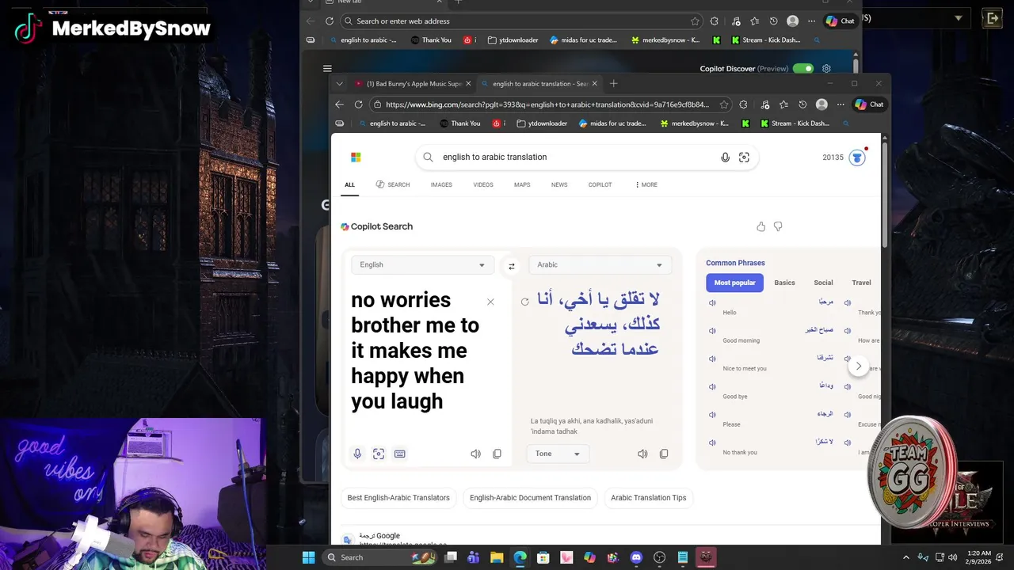Open ytdownloader bookmark folder in front window

542,123
